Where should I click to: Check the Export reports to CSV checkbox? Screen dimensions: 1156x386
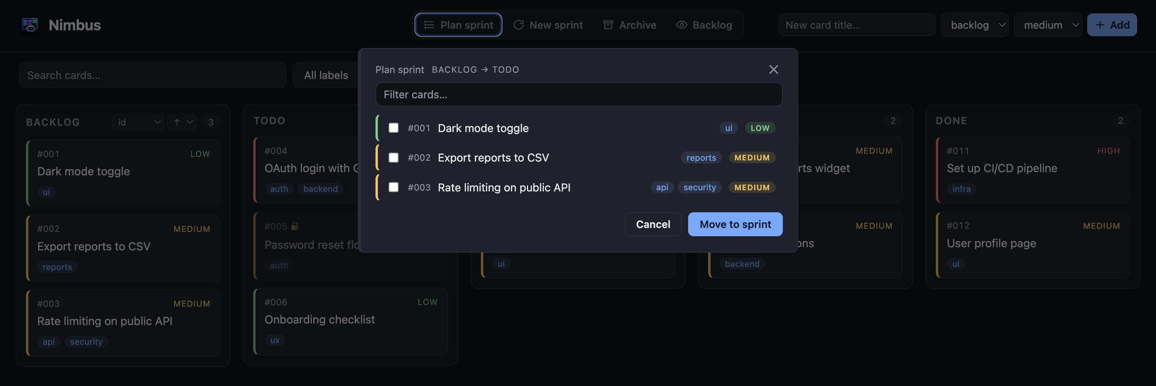coord(394,158)
